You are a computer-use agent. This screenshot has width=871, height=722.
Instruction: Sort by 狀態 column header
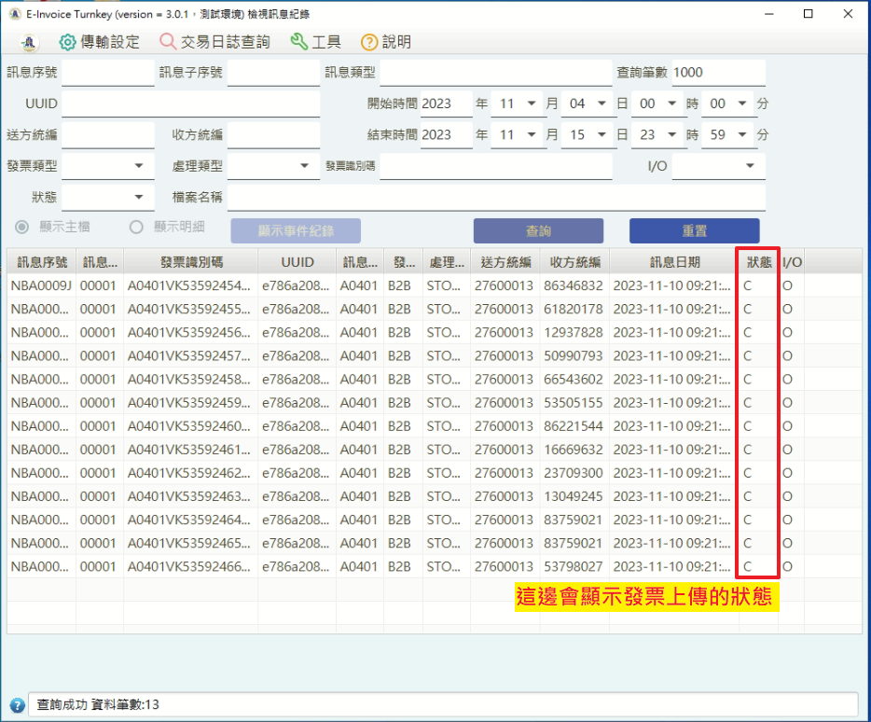(x=759, y=262)
